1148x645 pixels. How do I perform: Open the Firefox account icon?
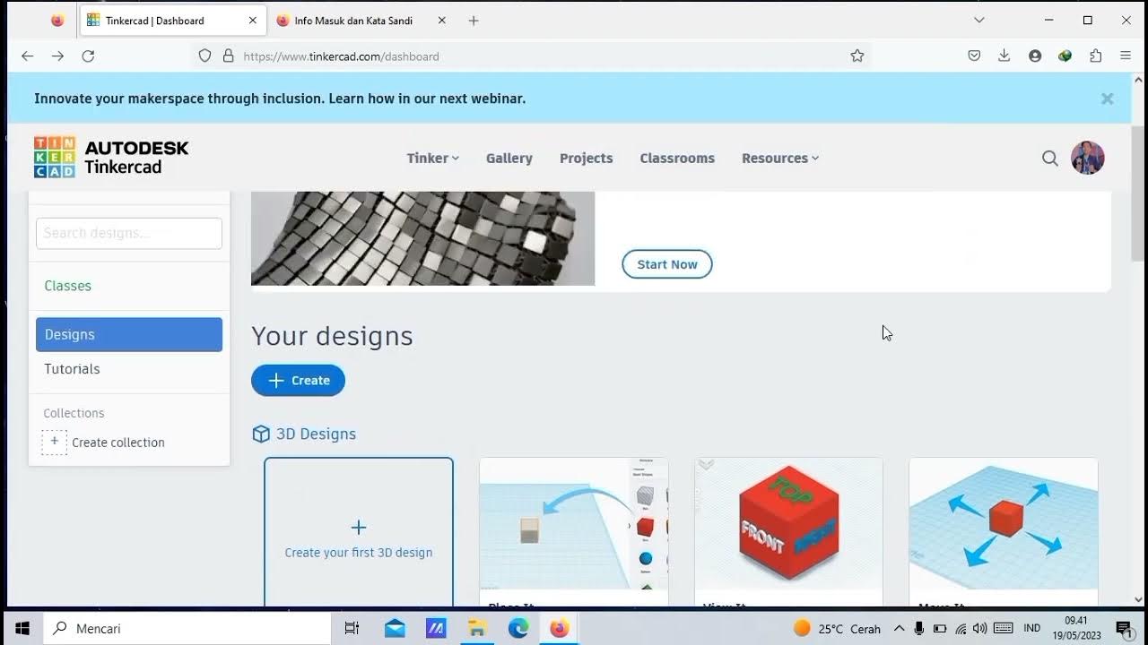[x=1035, y=56]
